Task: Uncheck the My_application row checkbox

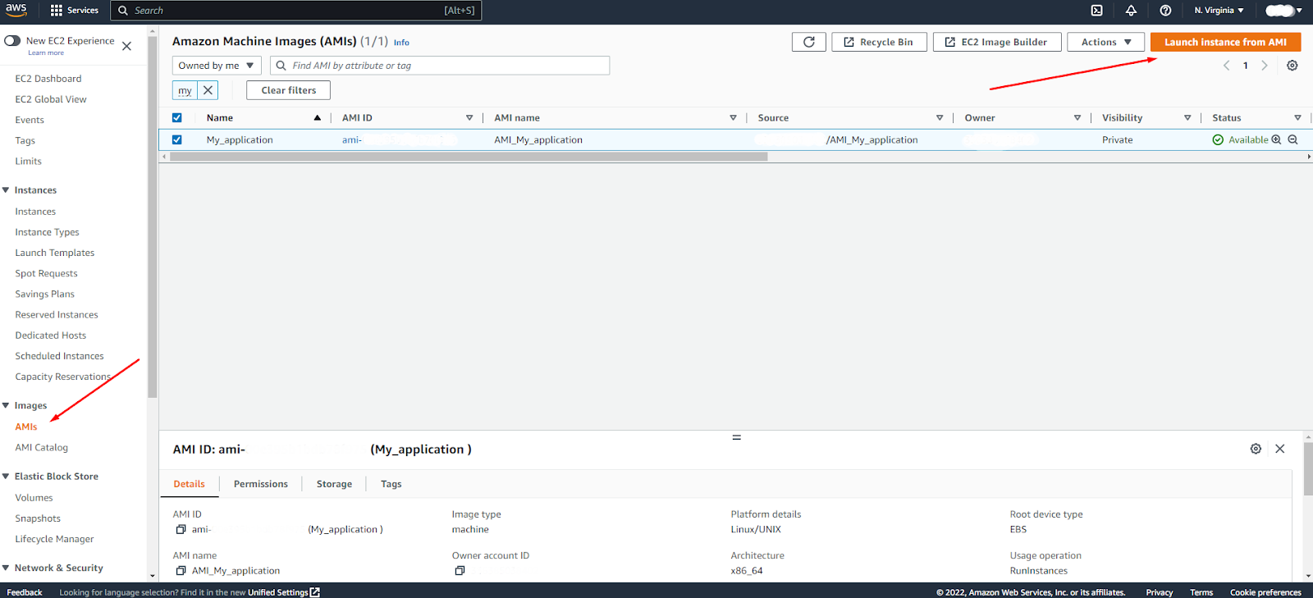Action: tap(177, 139)
